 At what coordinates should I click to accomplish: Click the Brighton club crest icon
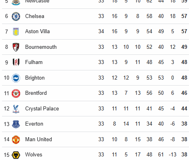[16, 78]
